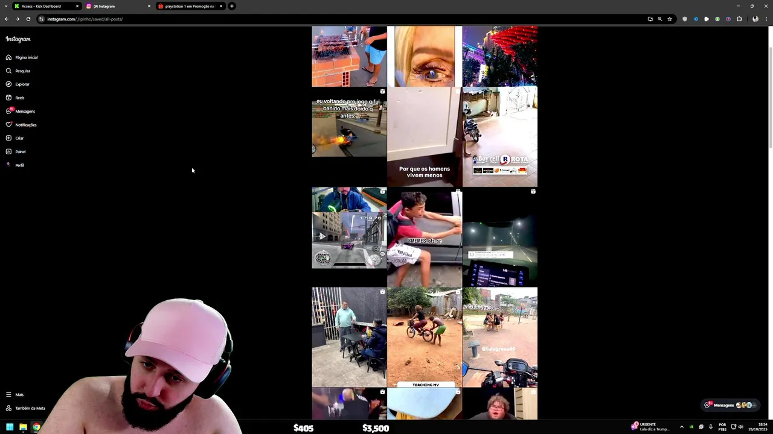Open File Explorer from the taskbar
The width and height of the screenshot is (773, 434).
[x=23, y=427]
